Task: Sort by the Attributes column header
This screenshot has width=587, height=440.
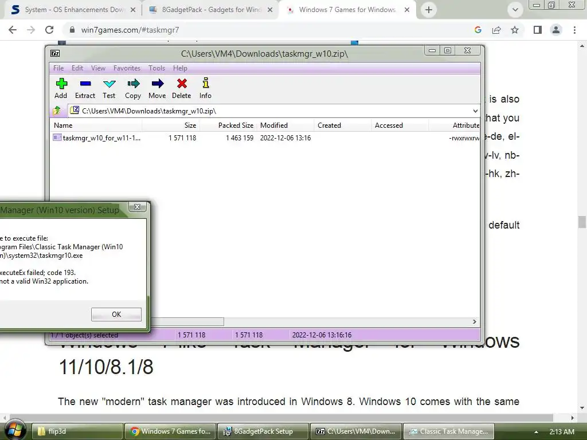Action: [455, 125]
